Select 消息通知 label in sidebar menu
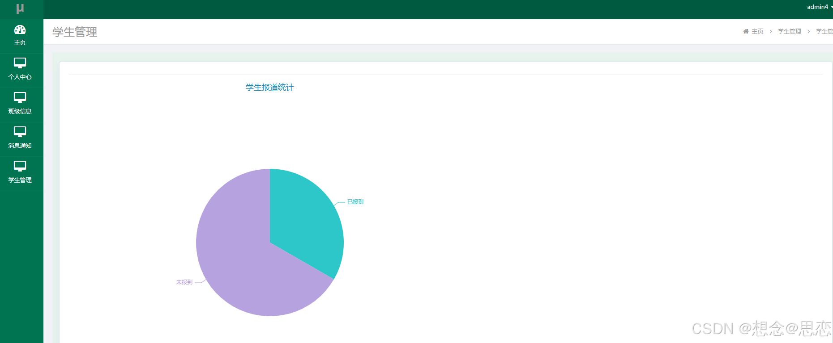The height and width of the screenshot is (343, 833). pyautogui.click(x=20, y=146)
